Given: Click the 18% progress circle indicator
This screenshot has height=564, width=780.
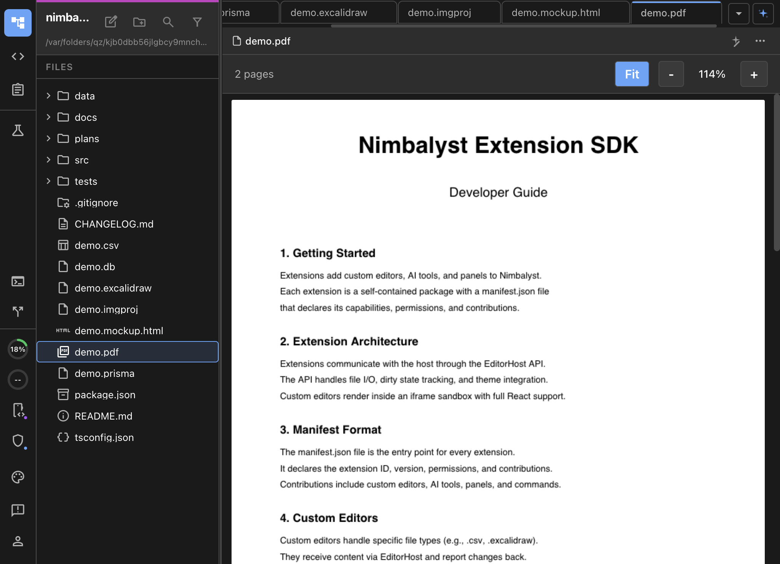Looking at the screenshot, I should coord(18,349).
